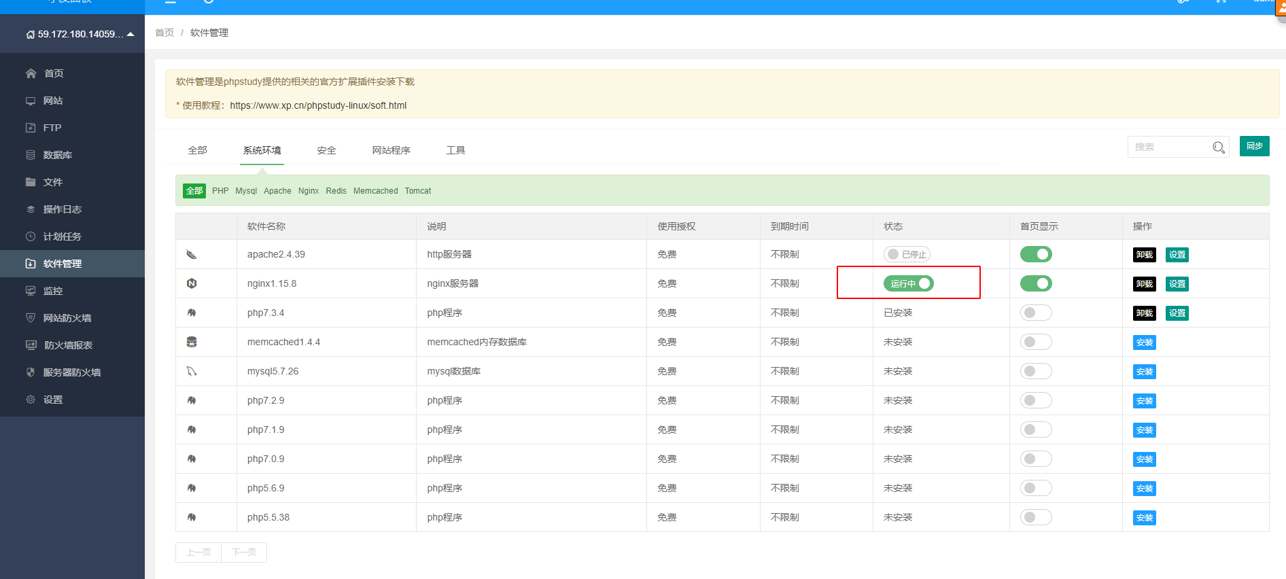Screen dimensions: 1286x579
Task: Click the 同步 sync button
Action: pos(1254,146)
